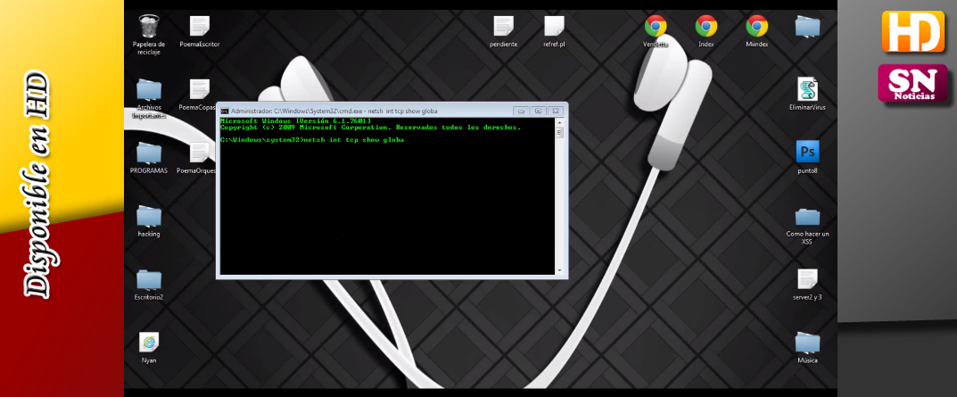957x397 pixels.
Task: Select the PoemaEscritor text file icon
Action: coord(200,28)
